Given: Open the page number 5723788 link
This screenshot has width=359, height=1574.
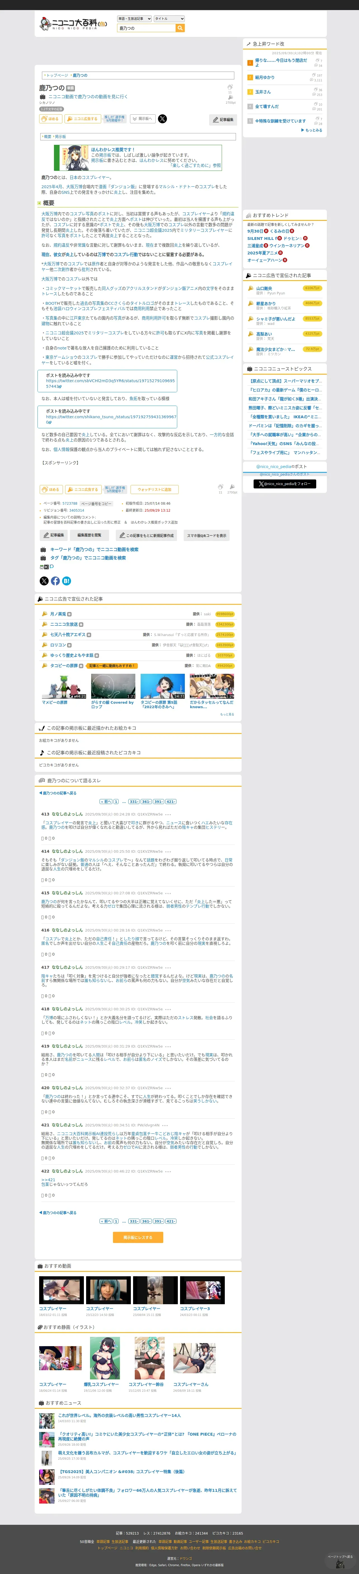Looking at the screenshot, I should [x=70, y=504].
